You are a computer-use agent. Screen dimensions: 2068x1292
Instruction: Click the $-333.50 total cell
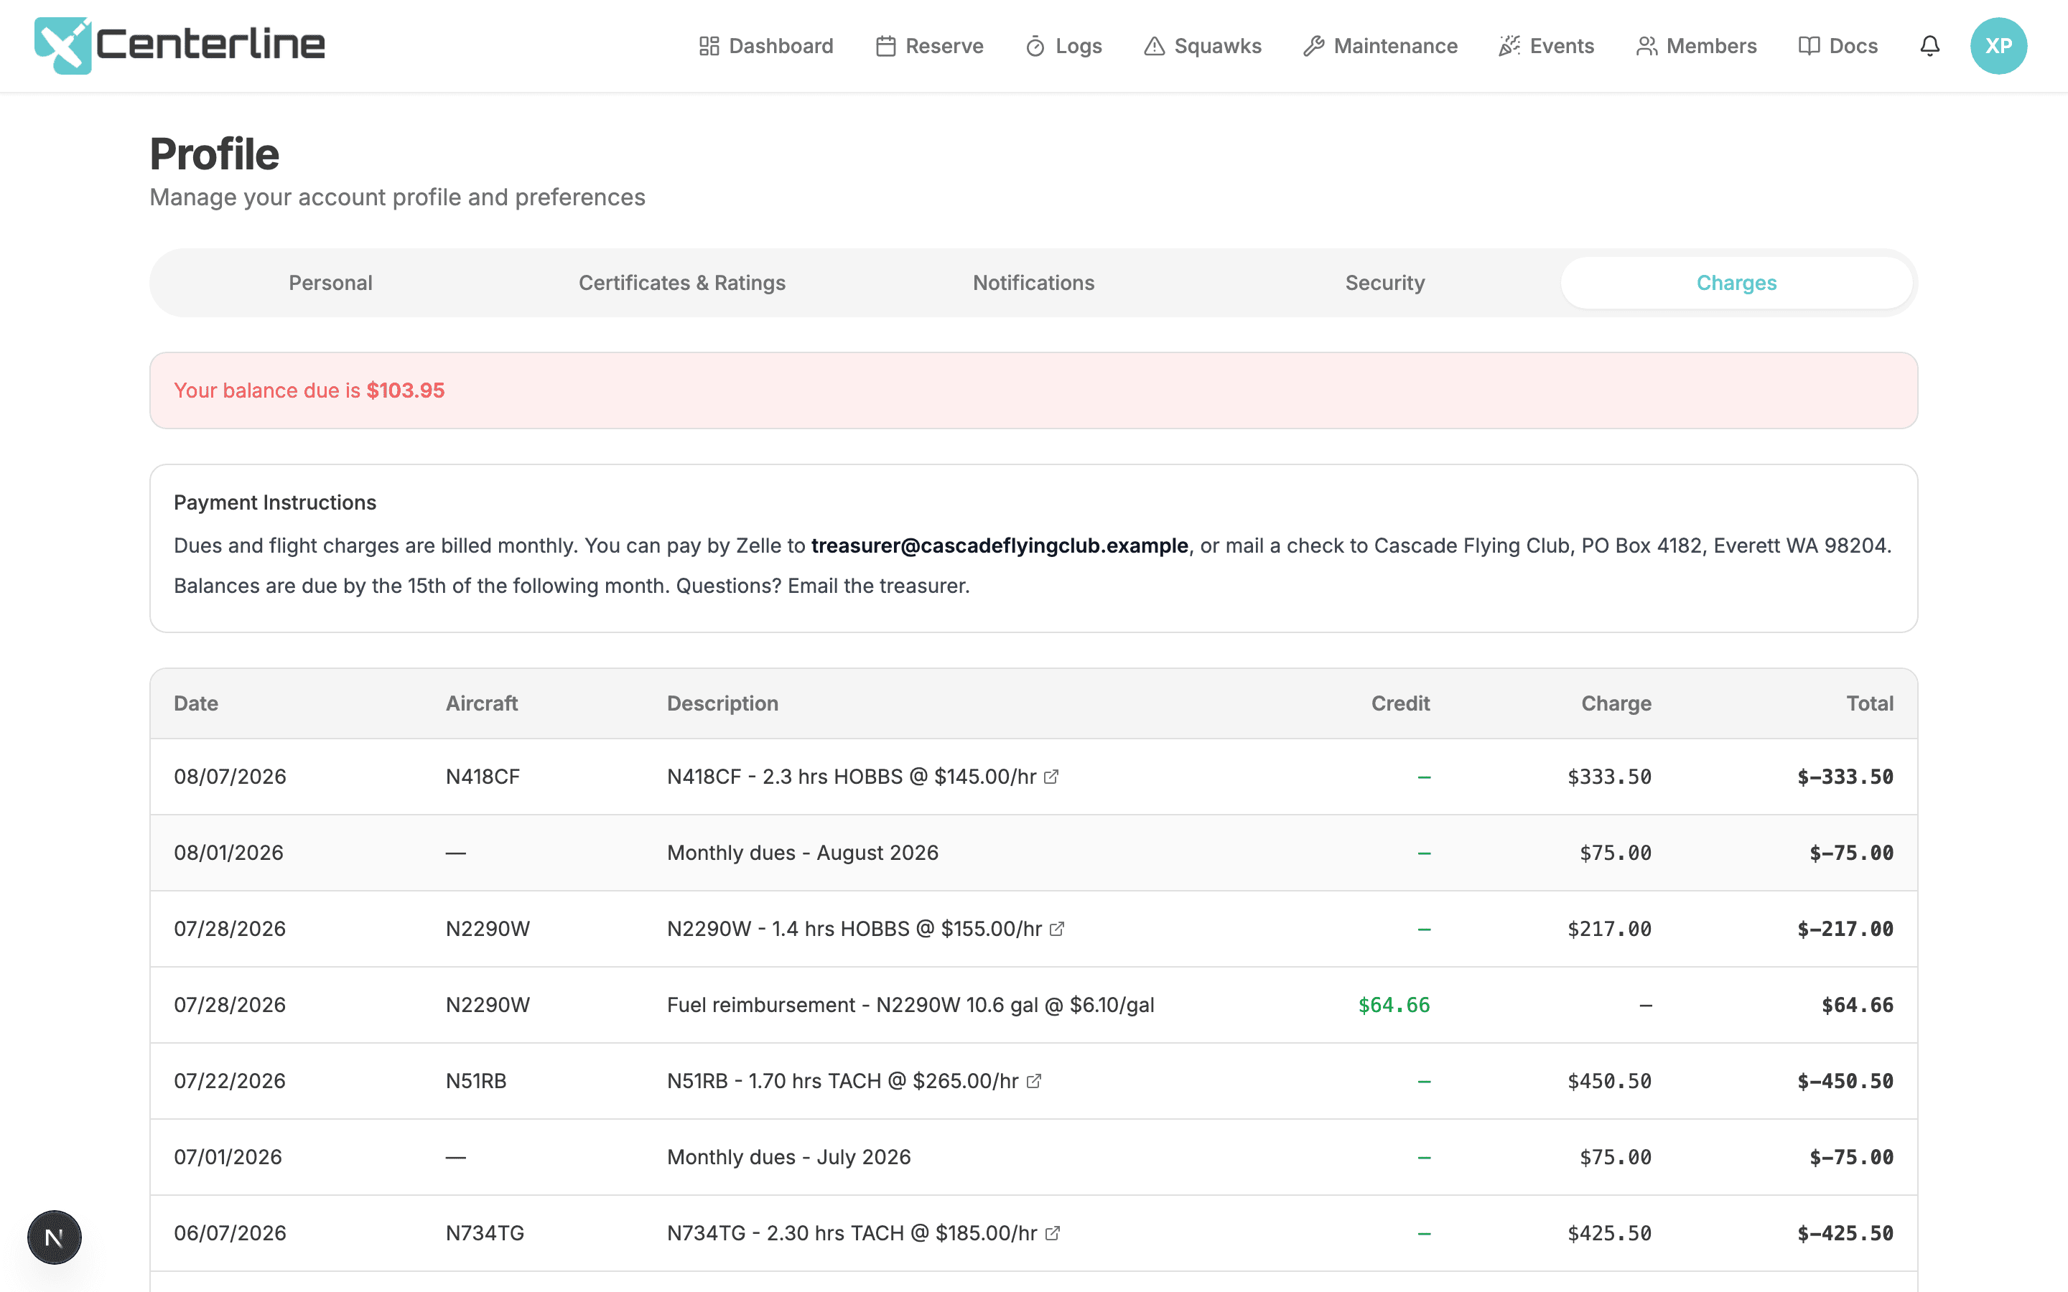click(x=1845, y=777)
